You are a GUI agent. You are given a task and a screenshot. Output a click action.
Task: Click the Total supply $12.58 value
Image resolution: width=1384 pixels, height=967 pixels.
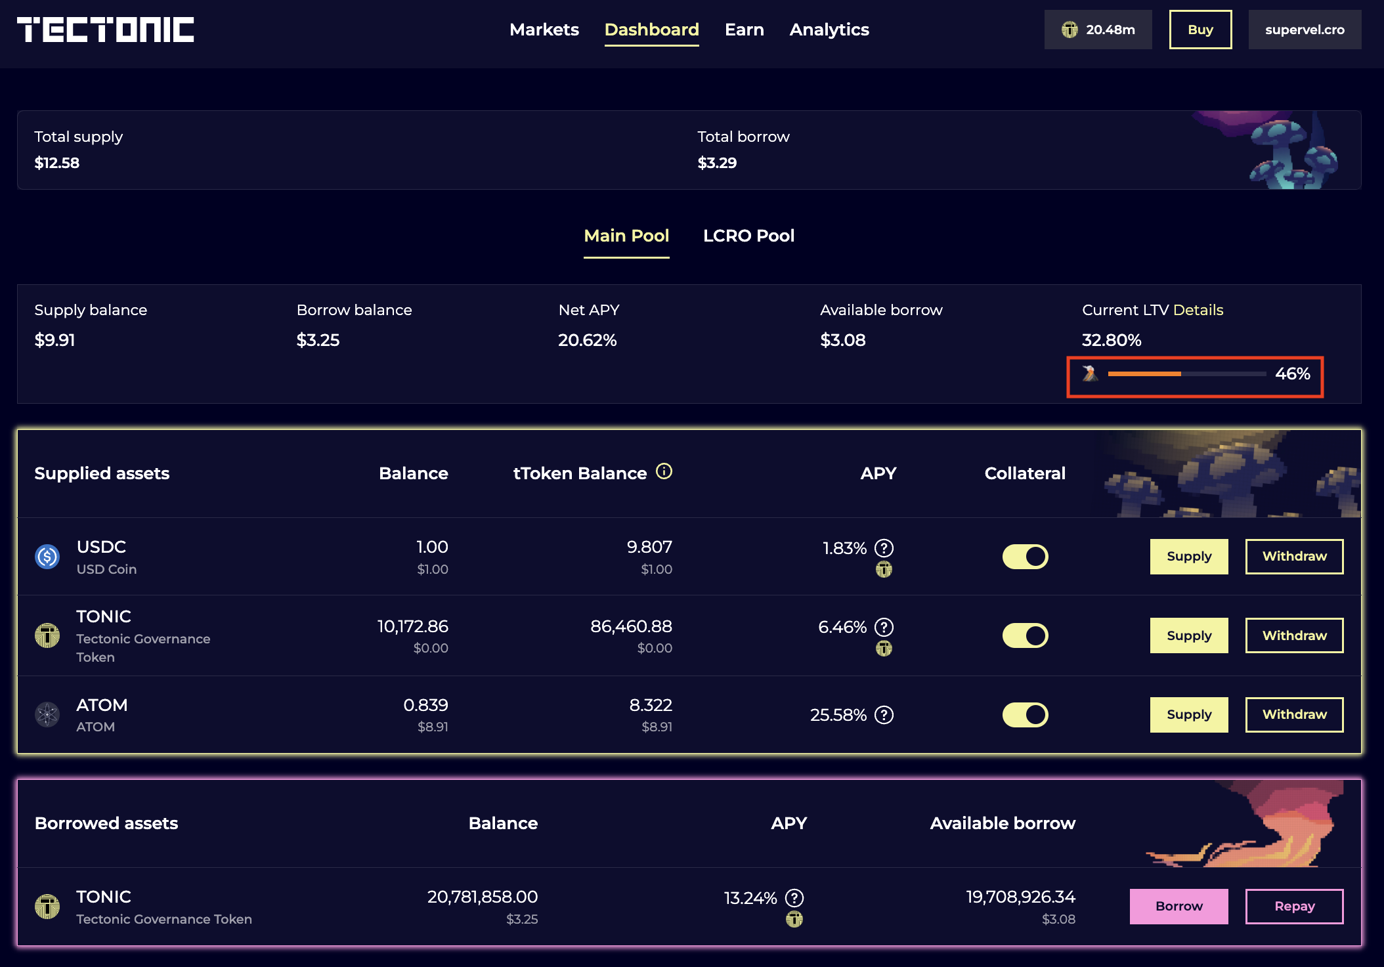57,163
